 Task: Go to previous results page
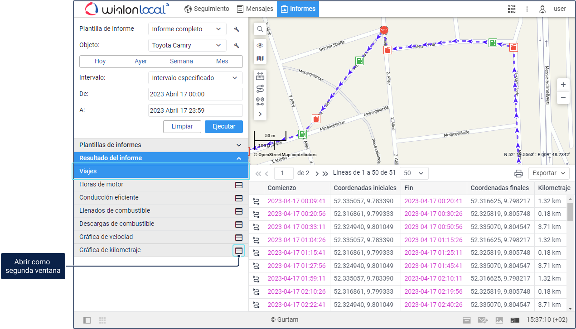(x=266, y=173)
